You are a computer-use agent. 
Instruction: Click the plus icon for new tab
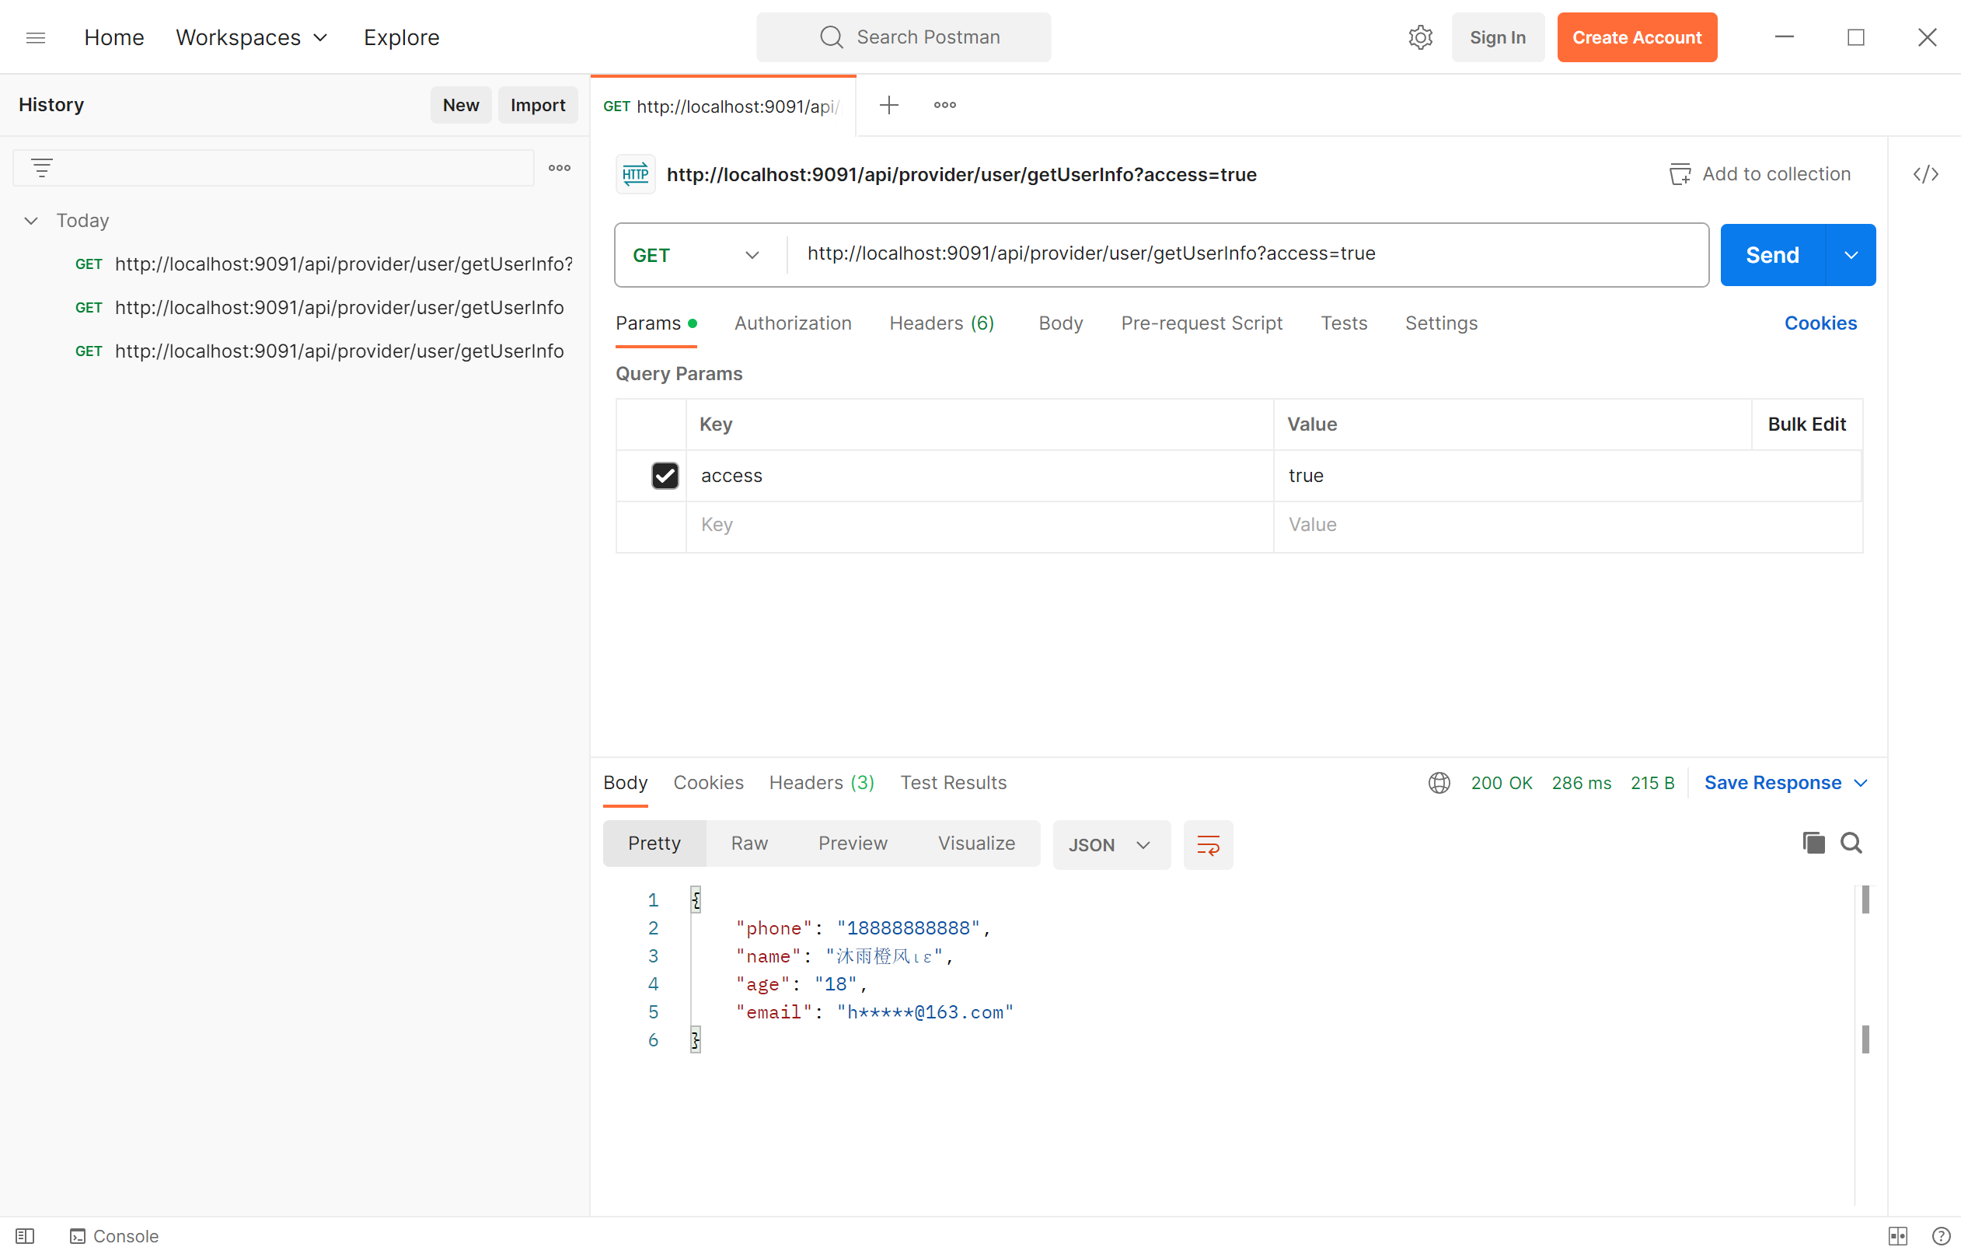(888, 105)
